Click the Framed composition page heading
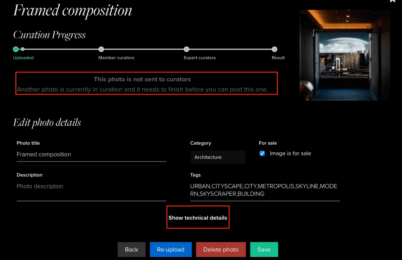The height and width of the screenshot is (260, 402). tap(72, 10)
